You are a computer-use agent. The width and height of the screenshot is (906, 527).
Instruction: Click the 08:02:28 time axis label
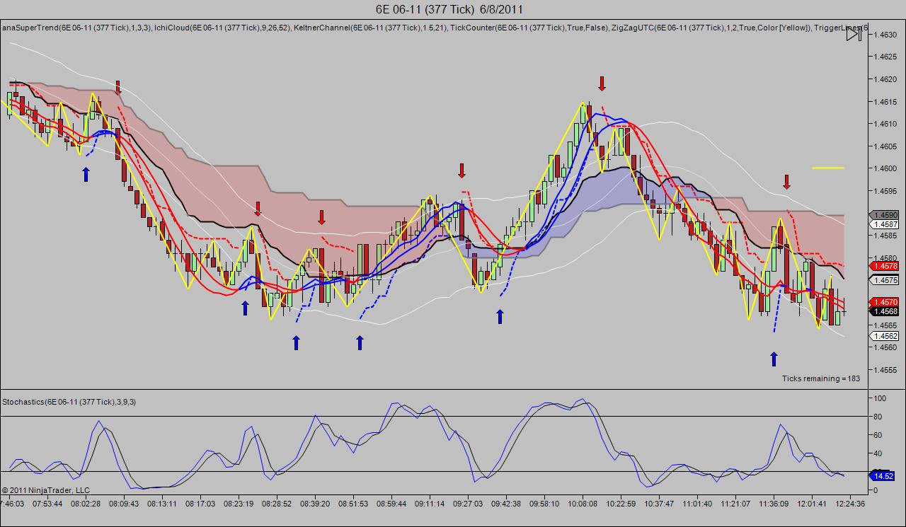pos(86,504)
